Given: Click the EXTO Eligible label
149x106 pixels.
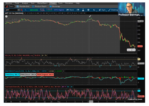Looking at the screenshot, I should (59, 10).
